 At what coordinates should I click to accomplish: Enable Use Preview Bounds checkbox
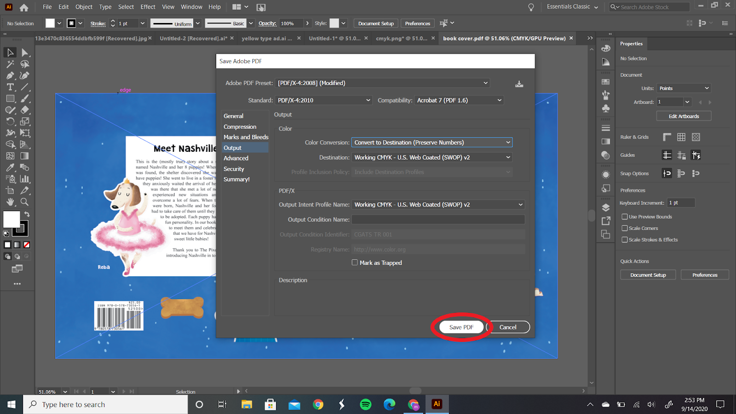625,217
